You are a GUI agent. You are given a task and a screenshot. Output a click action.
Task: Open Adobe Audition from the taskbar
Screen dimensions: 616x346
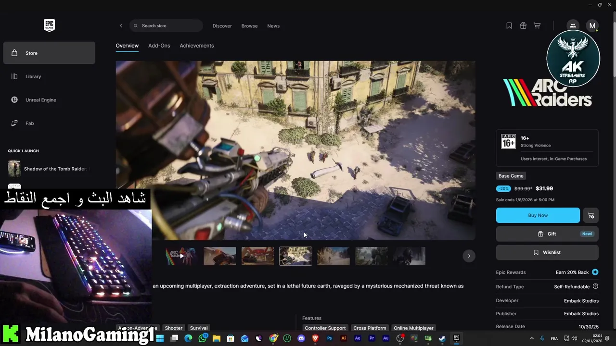click(386, 338)
